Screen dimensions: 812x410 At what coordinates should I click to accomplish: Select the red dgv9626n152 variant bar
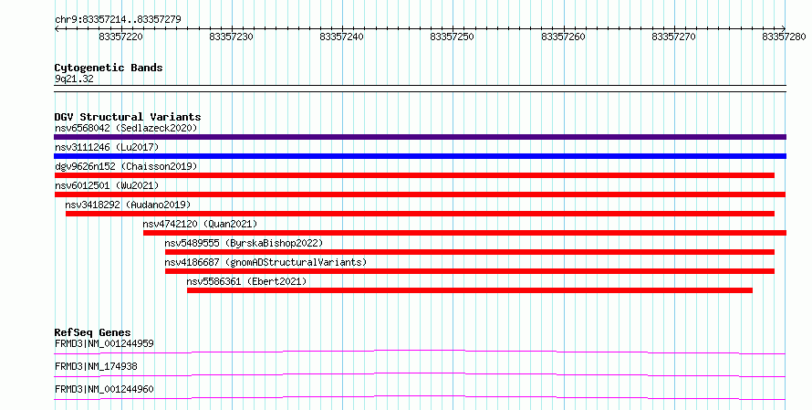click(414, 175)
